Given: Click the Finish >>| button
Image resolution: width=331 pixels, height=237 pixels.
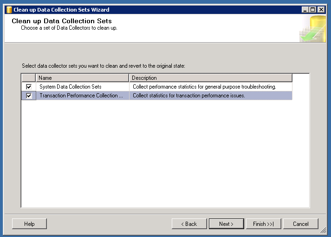Looking at the screenshot, I should coord(263,224).
